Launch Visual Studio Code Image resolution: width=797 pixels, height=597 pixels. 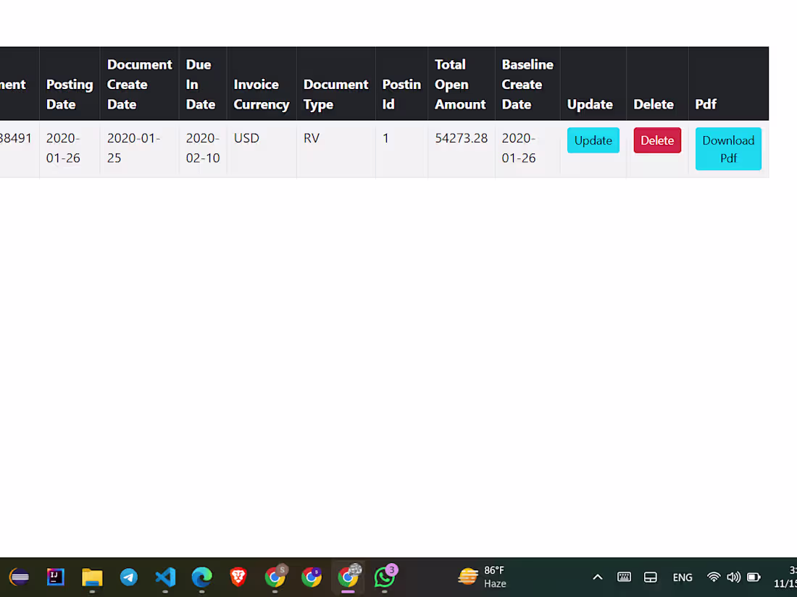pos(165,577)
